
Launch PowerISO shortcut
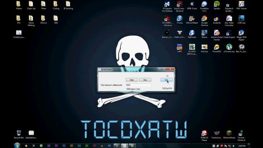point(217,49)
